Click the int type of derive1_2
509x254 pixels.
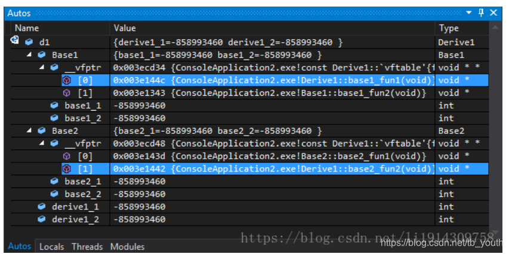(x=446, y=219)
